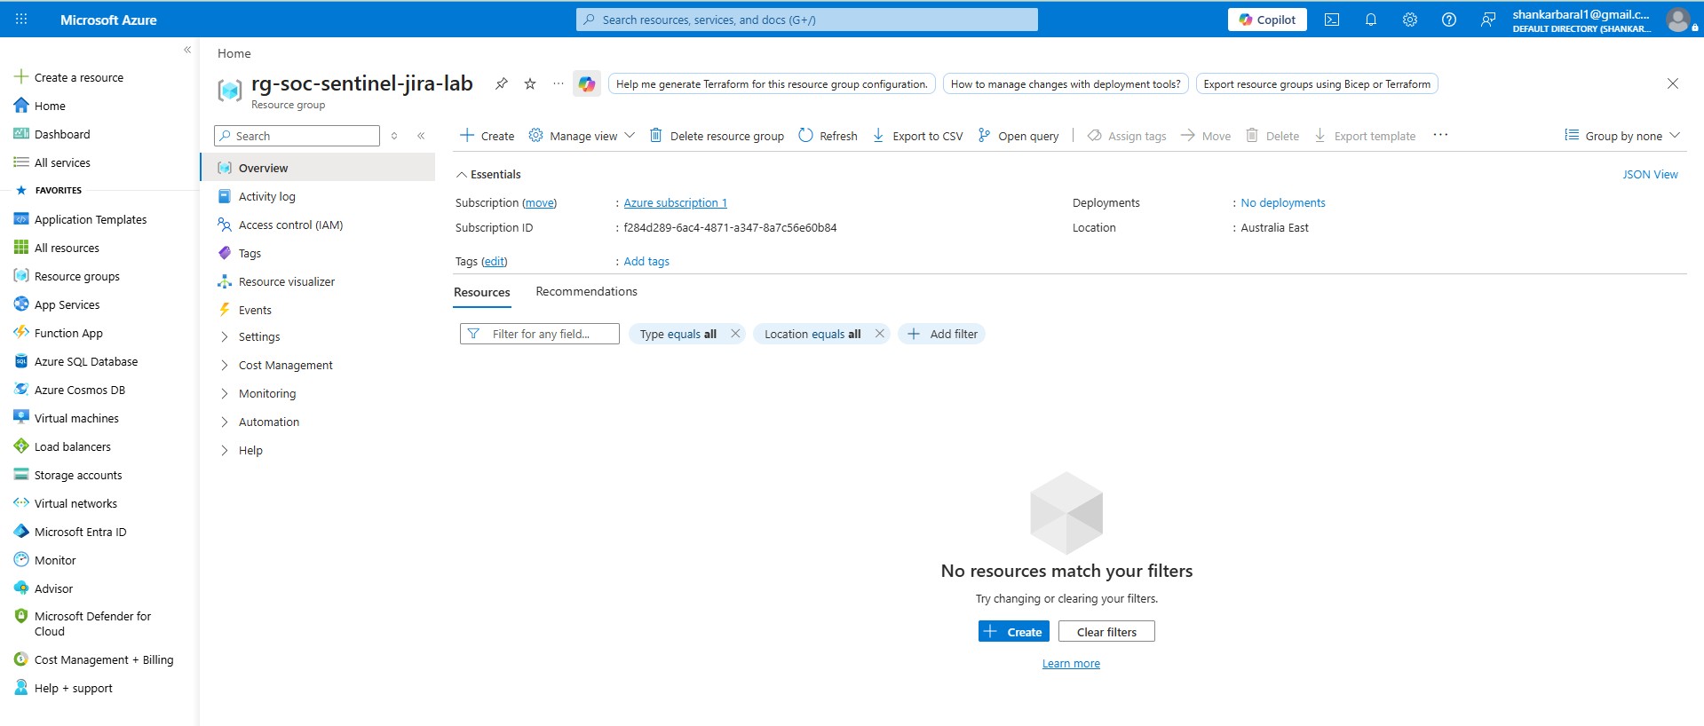Open the Group by none dropdown
Viewport: 1704px width, 726px height.
1622,136
